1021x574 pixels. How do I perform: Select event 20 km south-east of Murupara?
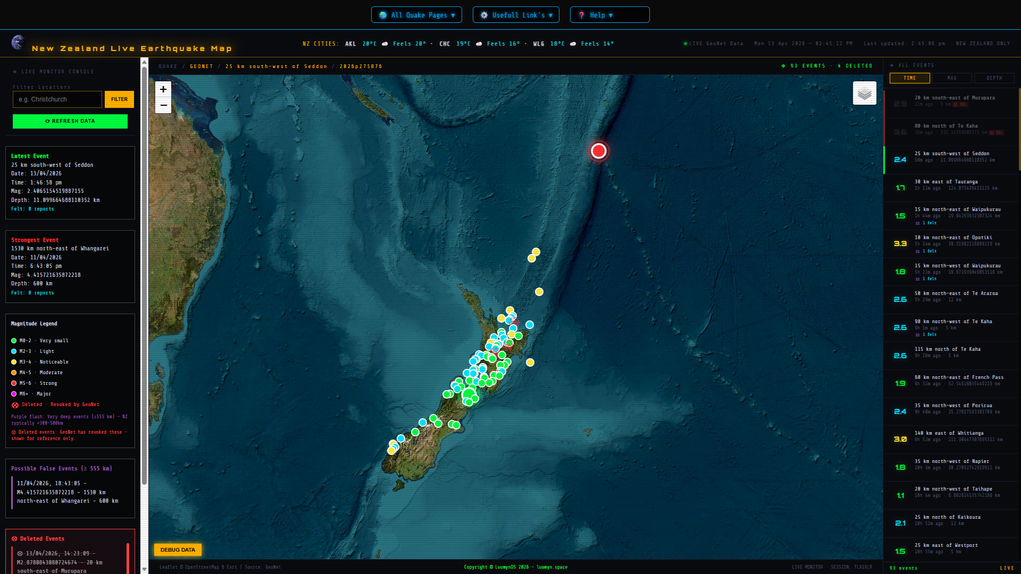click(952, 104)
